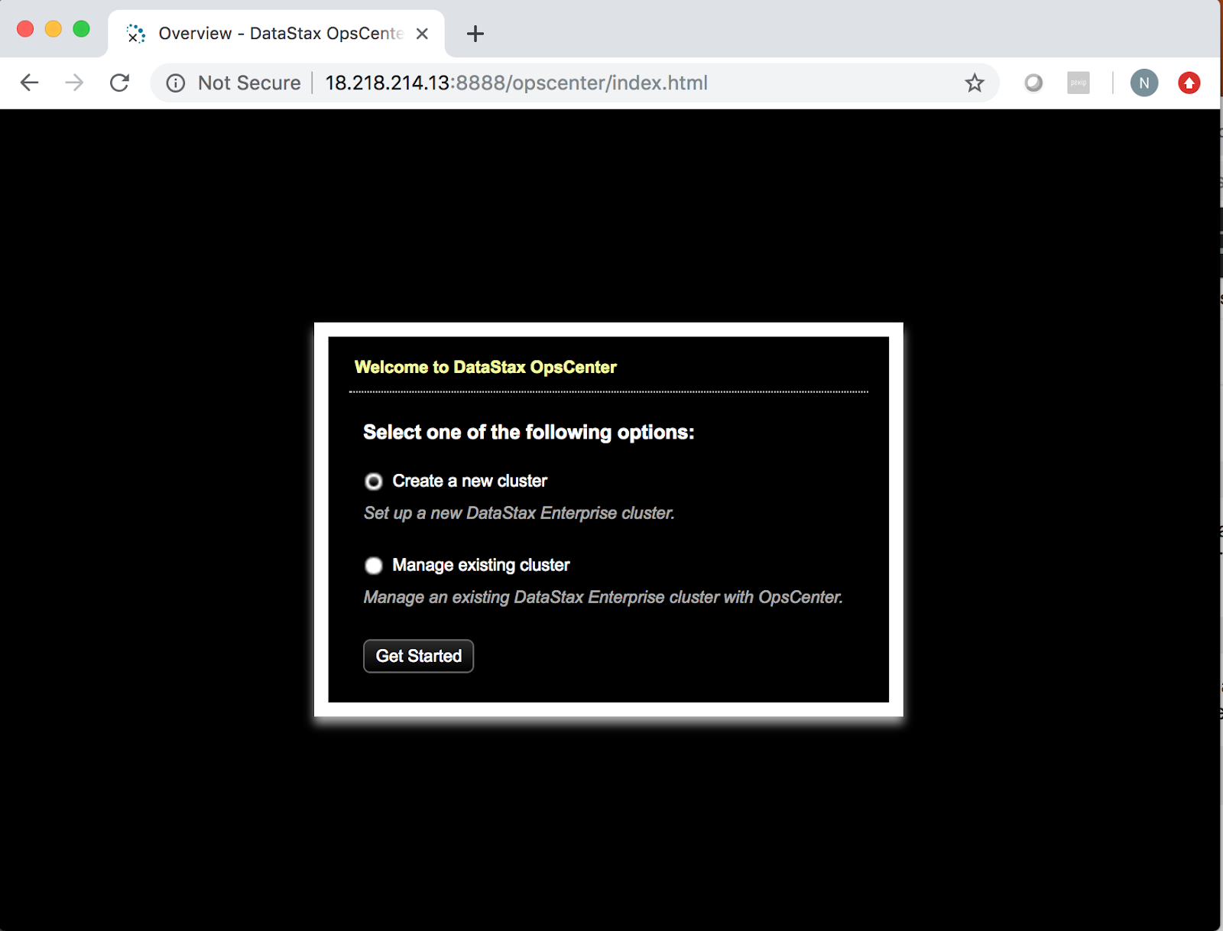
Task: Go back with the browser back arrow
Action: point(29,83)
